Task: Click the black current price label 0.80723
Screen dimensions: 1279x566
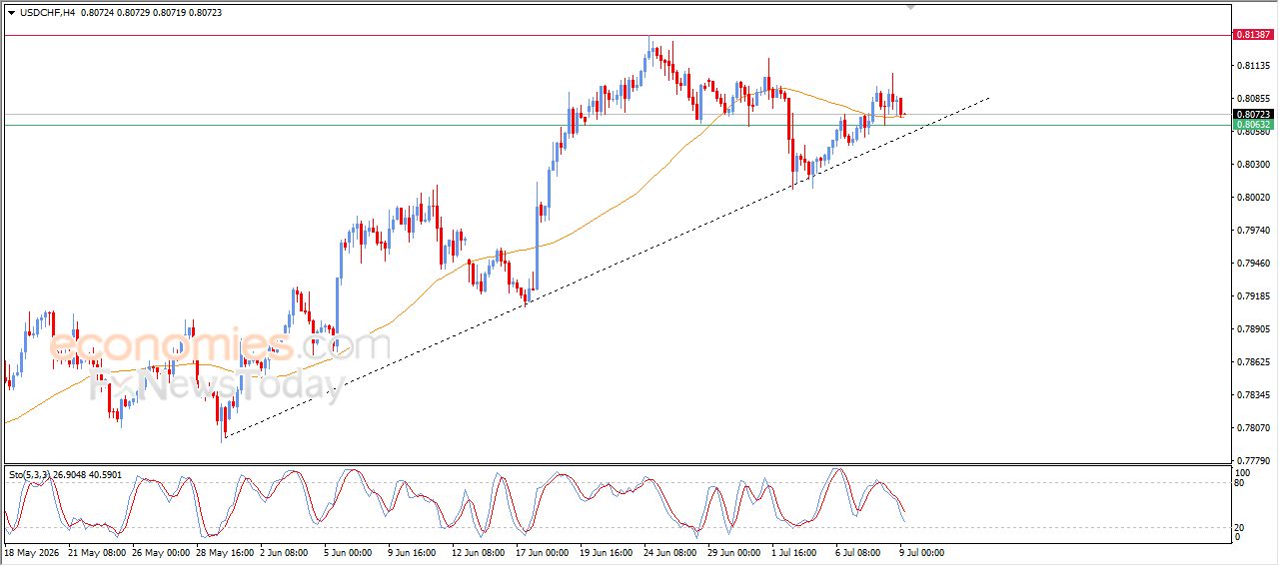Action: [x=1253, y=115]
